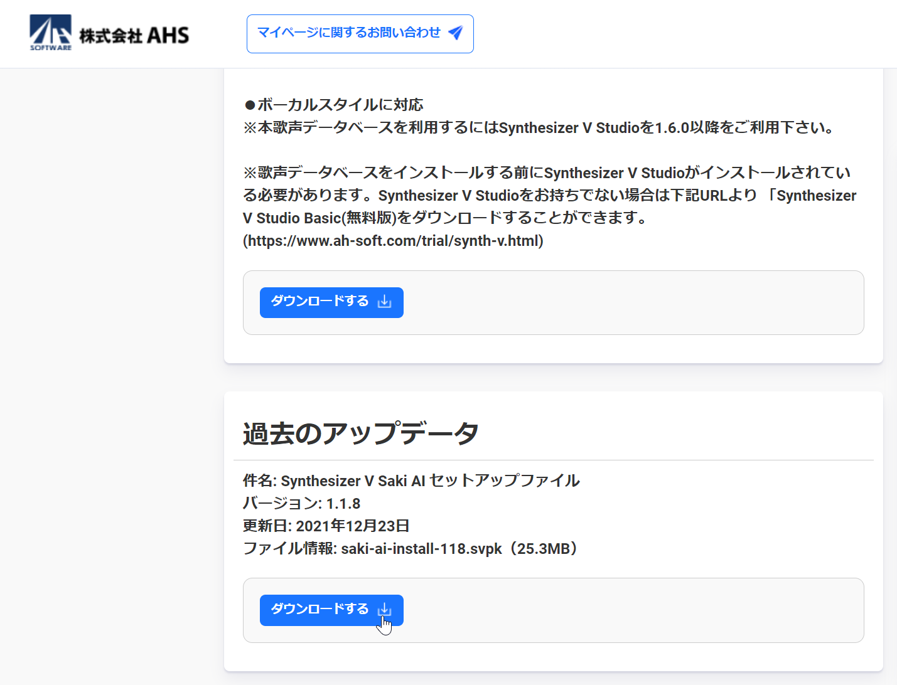This screenshot has height=685, width=897.
Task: Select the ●ボーカルスタイルに対応 text
Action: 333,105
